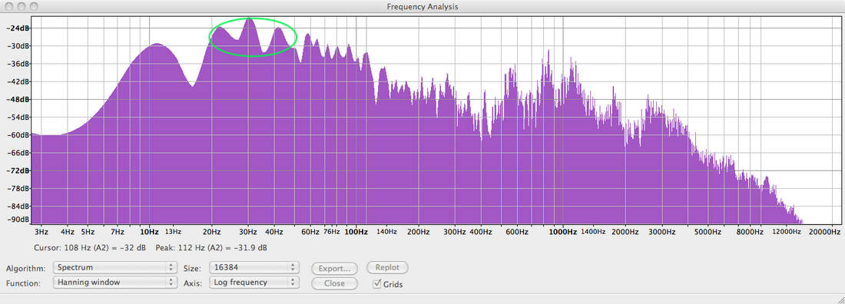Click the spectrum peak near 10Hz
Screen dimensions: 845x304
[157, 45]
